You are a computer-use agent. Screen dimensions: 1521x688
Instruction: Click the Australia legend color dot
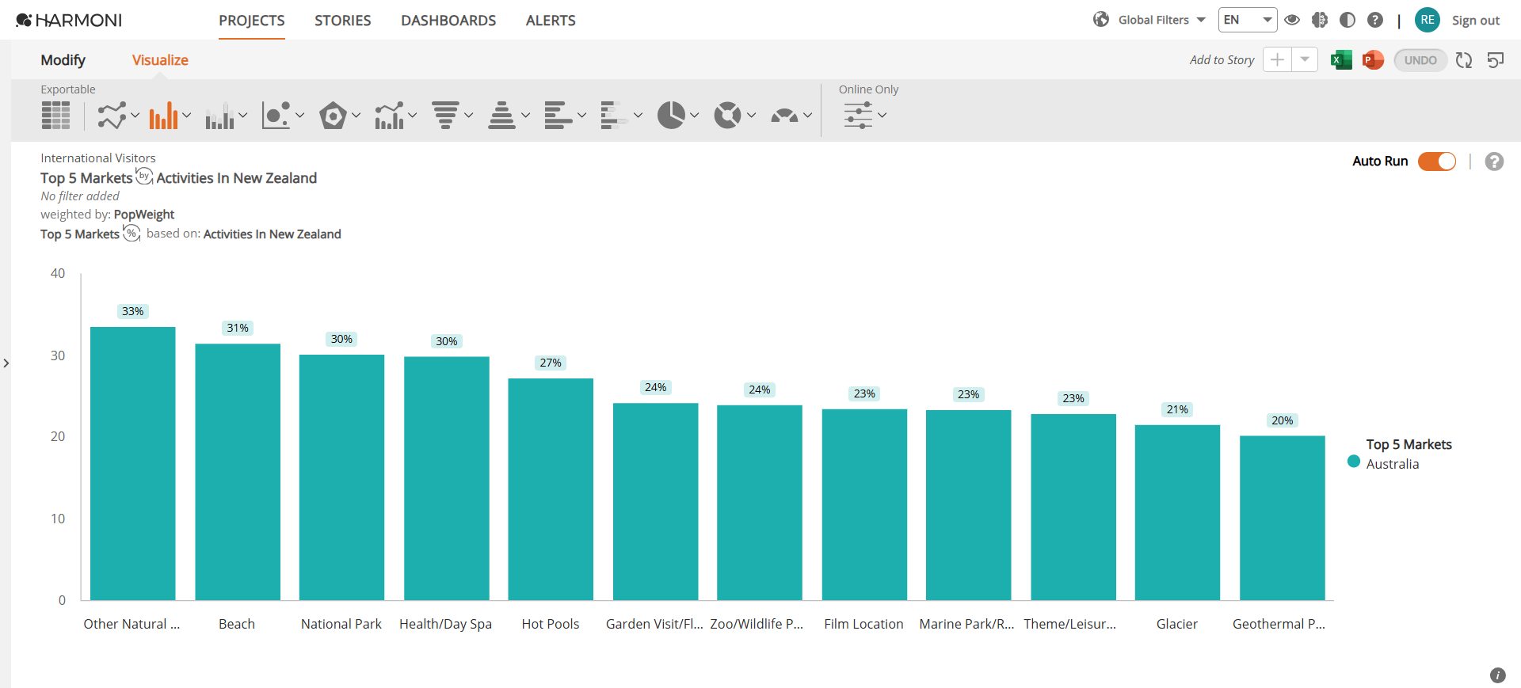(1354, 462)
